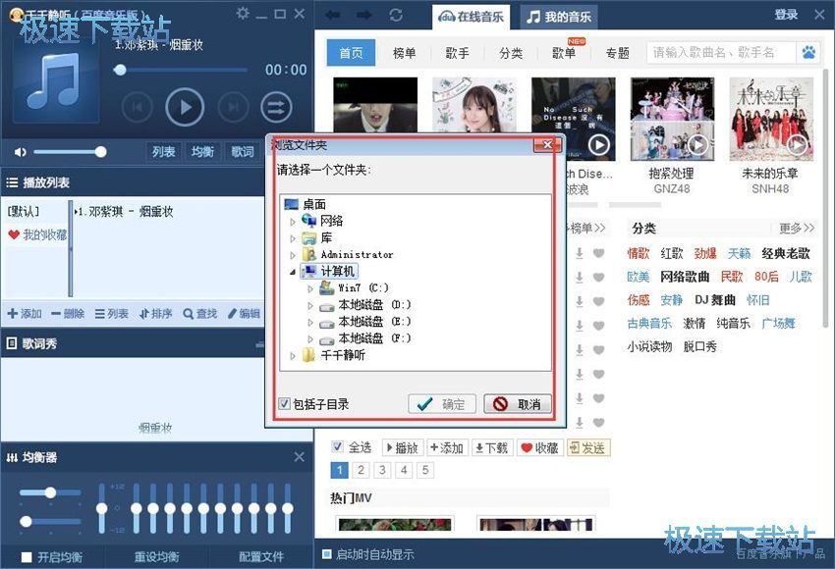
Task: Expand the Win7 (C:) drive node
Action: [x=310, y=288]
